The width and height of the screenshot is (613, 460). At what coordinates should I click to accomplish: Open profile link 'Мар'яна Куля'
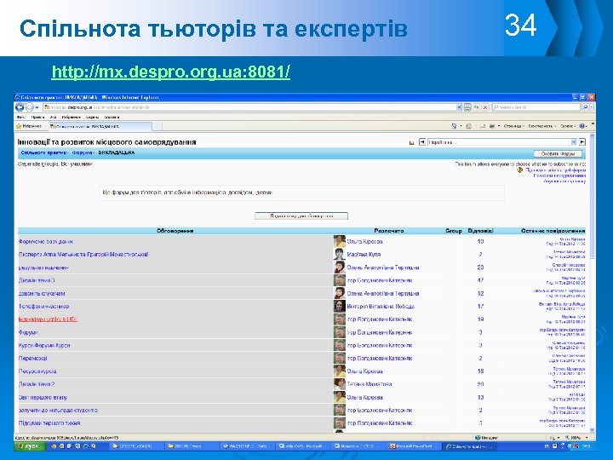(x=364, y=254)
